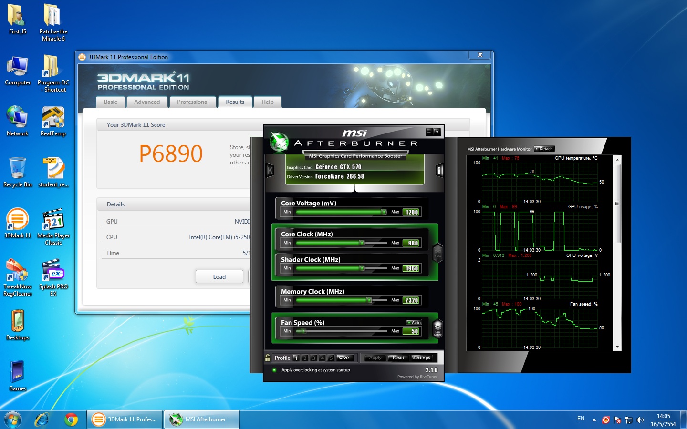Click the GPU temperature graph

pos(540,182)
